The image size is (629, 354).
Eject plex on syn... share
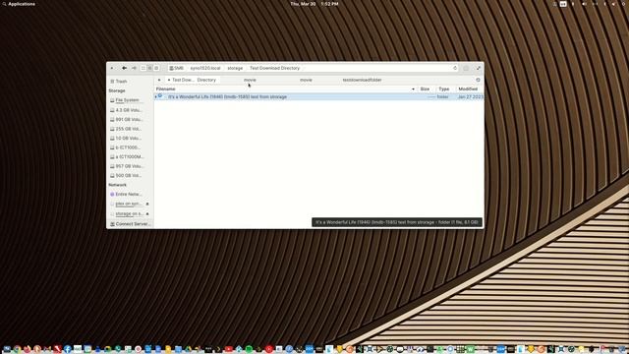coord(147,204)
